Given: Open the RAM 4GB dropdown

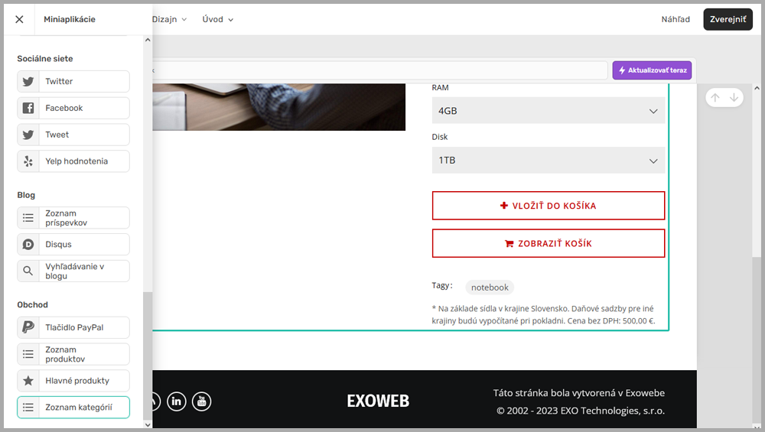Looking at the screenshot, I should [548, 111].
